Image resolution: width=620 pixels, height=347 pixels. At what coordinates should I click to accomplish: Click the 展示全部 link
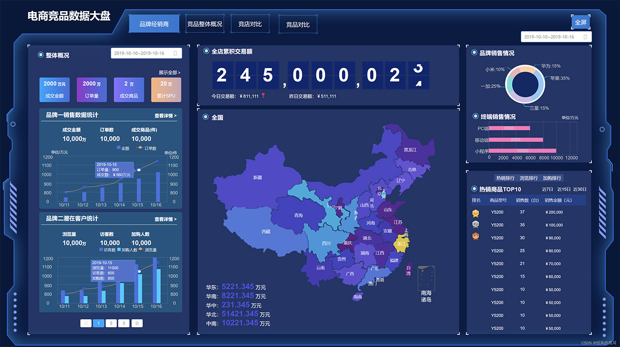point(170,73)
